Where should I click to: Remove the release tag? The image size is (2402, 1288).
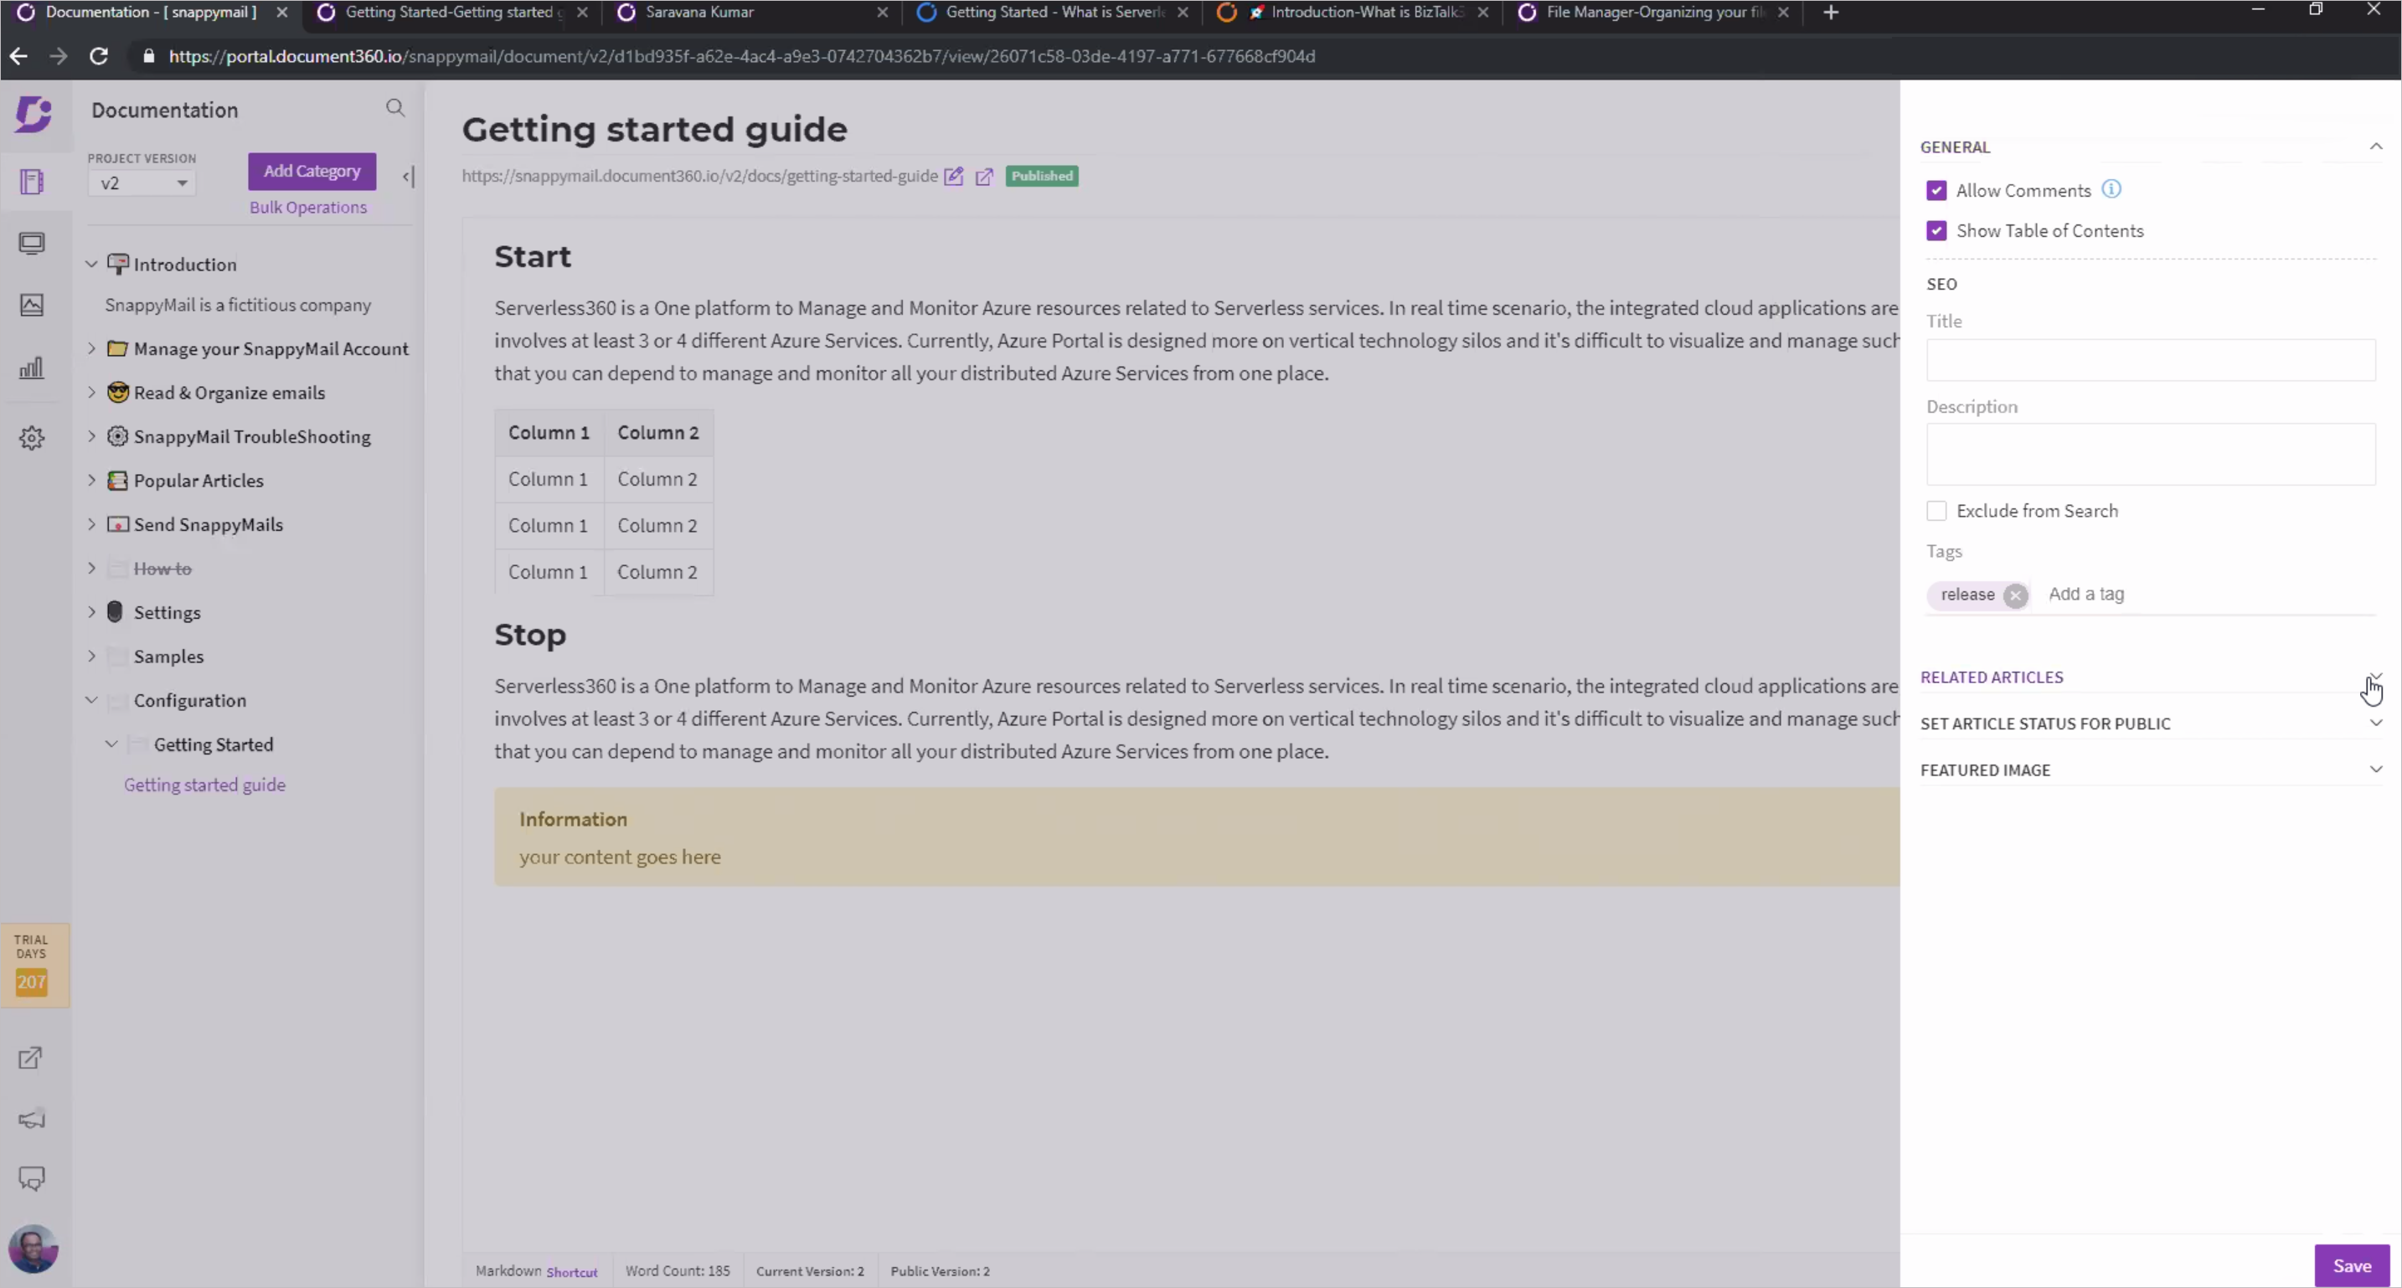pyautogui.click(x=2015, y=595)
